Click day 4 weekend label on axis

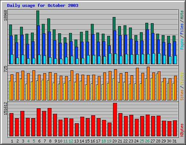pos(28,141)
